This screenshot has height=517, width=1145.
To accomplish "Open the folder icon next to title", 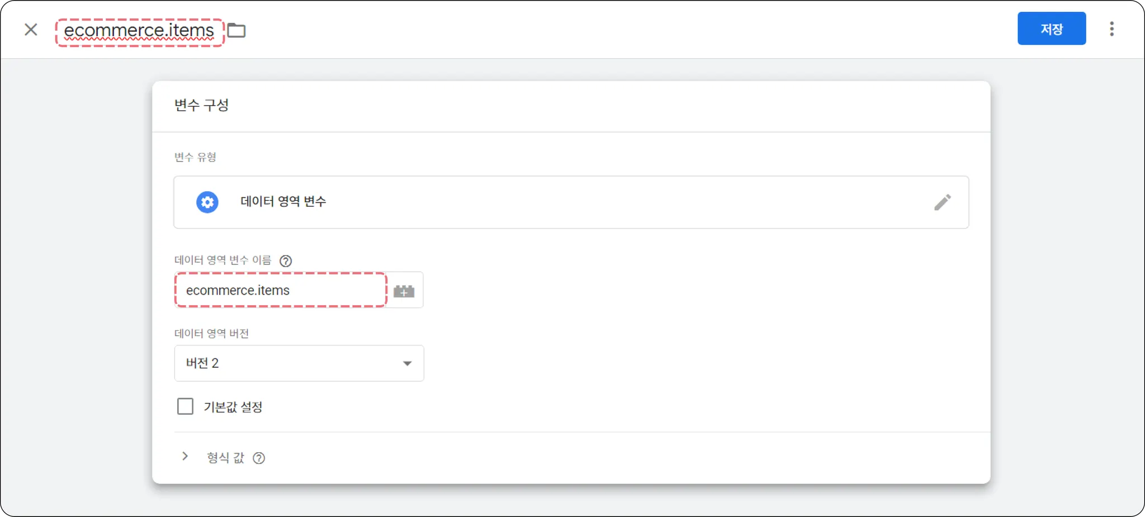I will [x=236, y=30].
